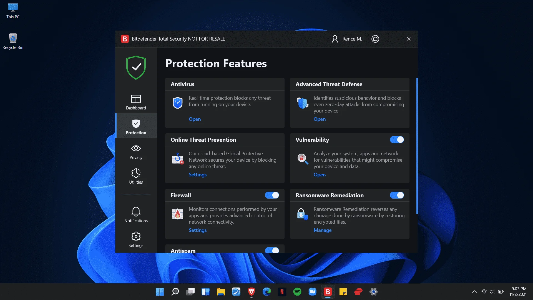
Task: Manage Ransomware Remediation
Action: click(323, 230)
